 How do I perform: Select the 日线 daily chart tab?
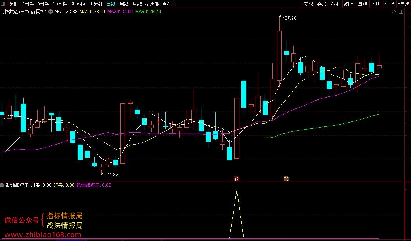coord(111,4)
